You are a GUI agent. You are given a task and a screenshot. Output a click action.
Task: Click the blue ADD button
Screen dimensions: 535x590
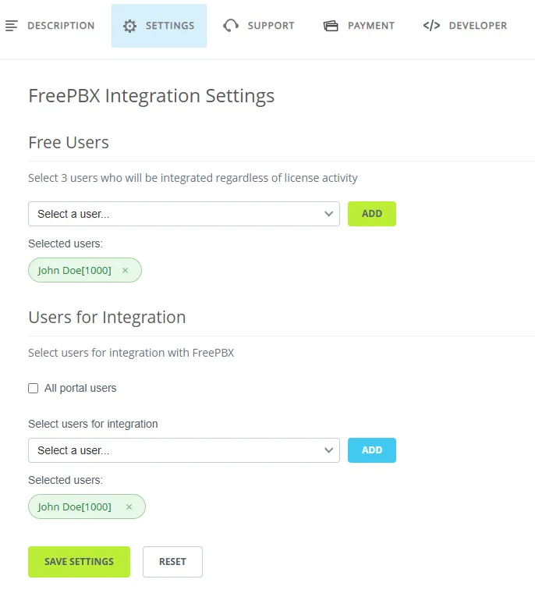[372, 450]
